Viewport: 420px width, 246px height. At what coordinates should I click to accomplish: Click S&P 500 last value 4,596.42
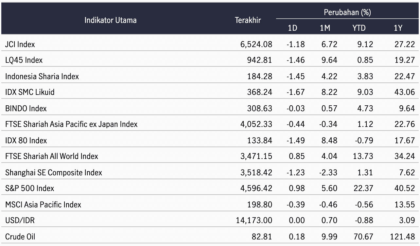[256, 188]
